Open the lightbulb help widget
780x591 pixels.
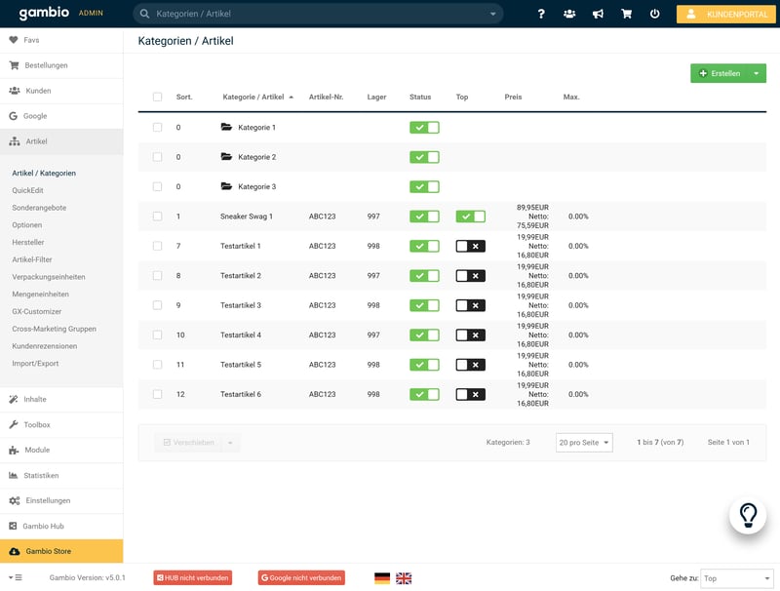[x=748, y=514]
